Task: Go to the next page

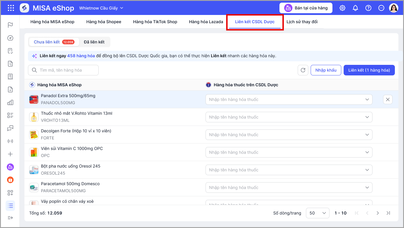Action: (378, 213)
